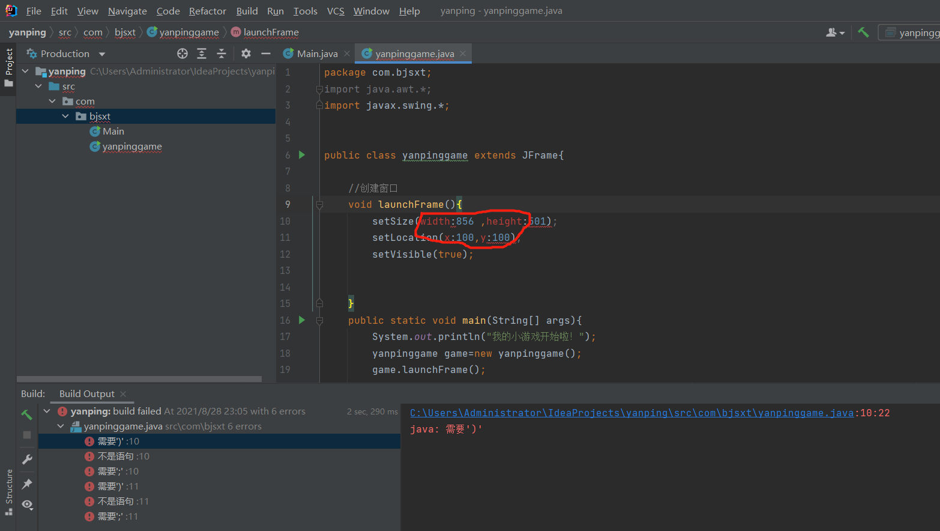Select the error '不是语句 :10'
Image resolution: width=940 pixels, height=531 pixels.
[x=219, y=456]
